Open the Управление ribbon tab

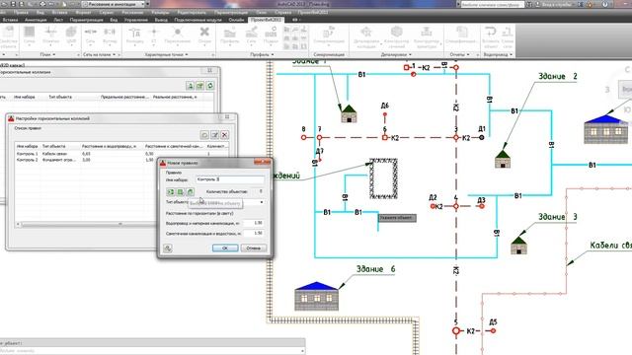coord(136,20)
